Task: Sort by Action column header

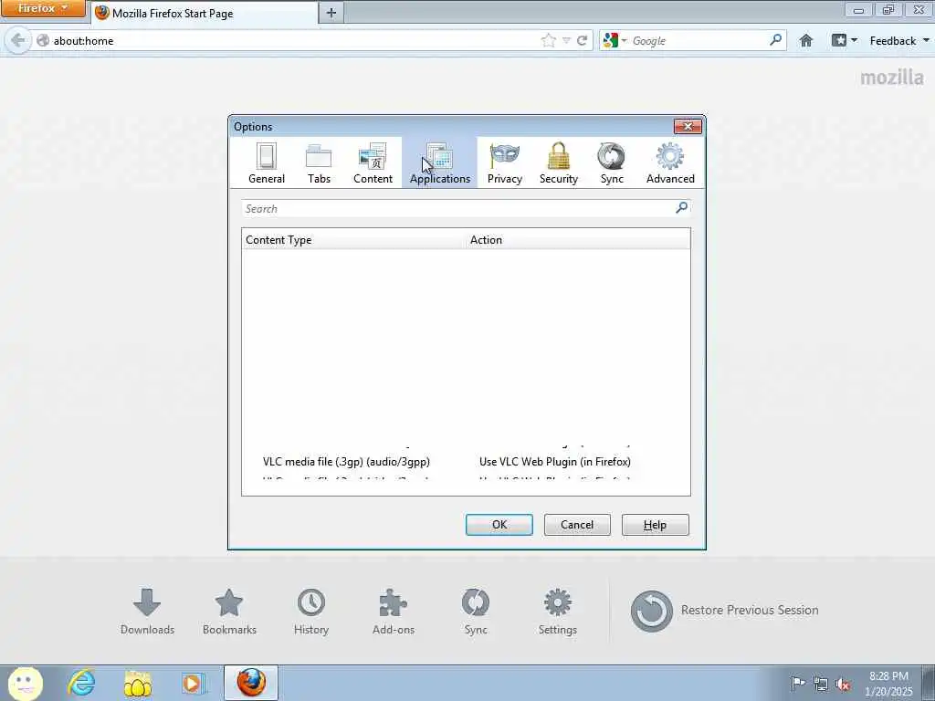Action: click(x=578, y=240)
